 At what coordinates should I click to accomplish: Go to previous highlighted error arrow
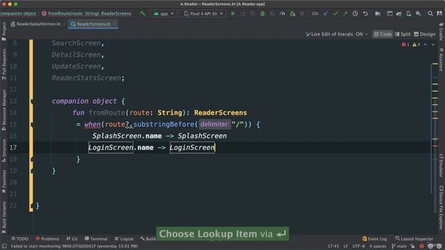(x=425, y=44)
